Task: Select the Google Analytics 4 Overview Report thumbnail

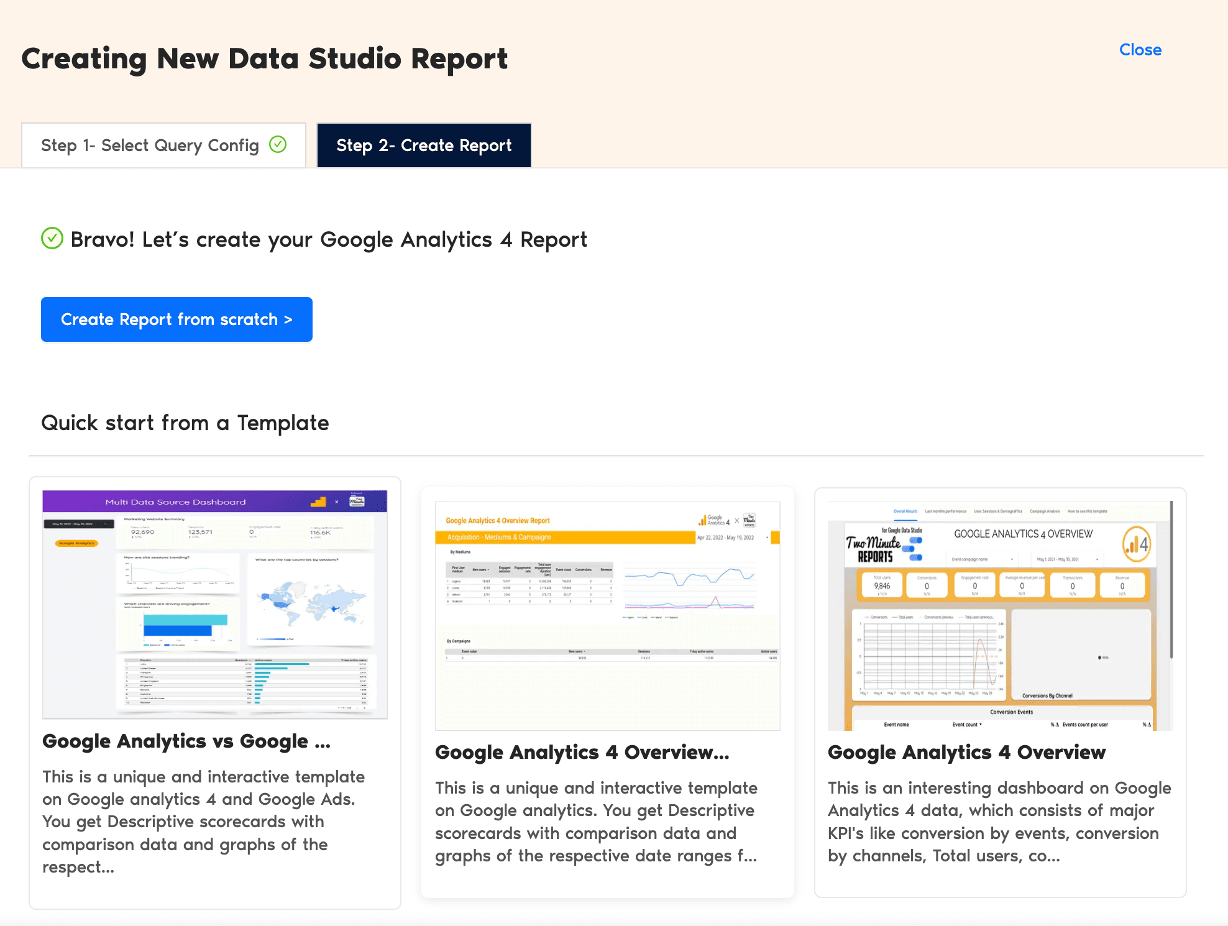Action: (x=607, y=615)
